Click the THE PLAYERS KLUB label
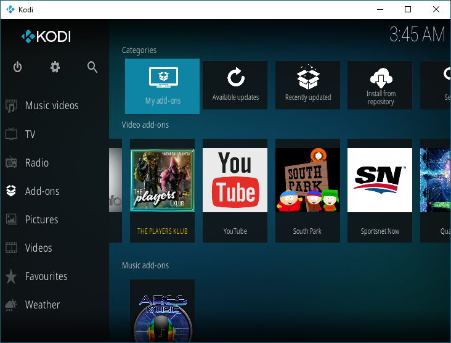 pos(162,231)
